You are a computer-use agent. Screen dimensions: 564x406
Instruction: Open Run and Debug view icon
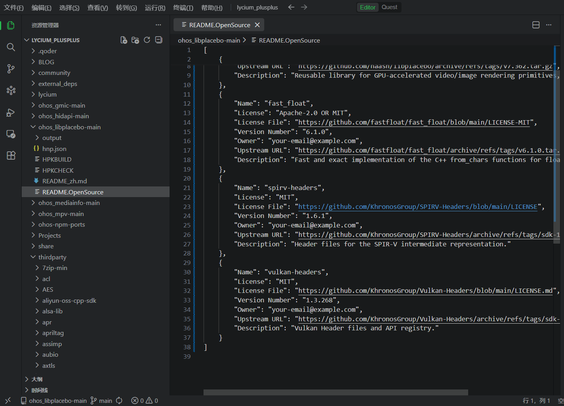tap(11, 113)
